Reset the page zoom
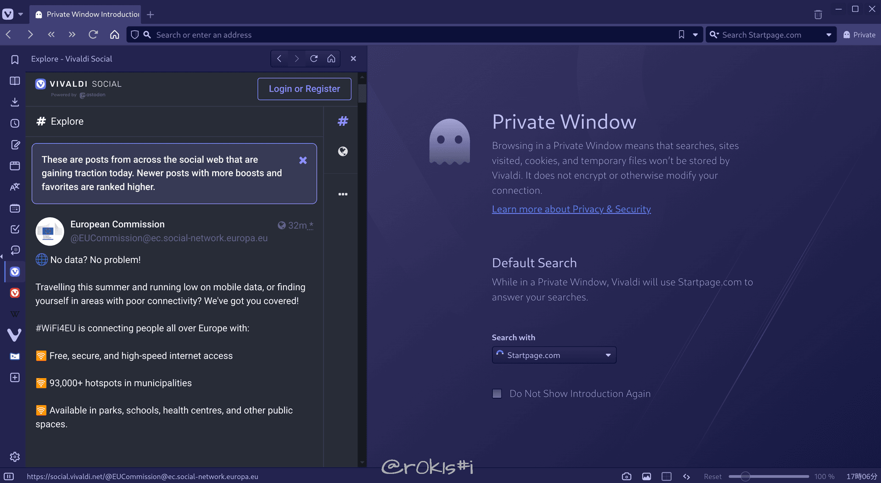Image resolution: width=881 pixels, height=483 pixels. coord(713,477)
